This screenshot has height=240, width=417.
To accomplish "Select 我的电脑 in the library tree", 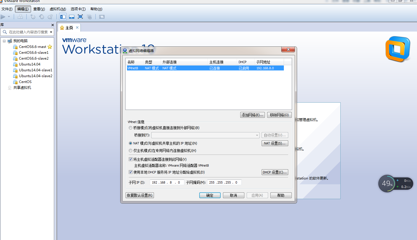I will pyautogui.click(x=20, y=41).
